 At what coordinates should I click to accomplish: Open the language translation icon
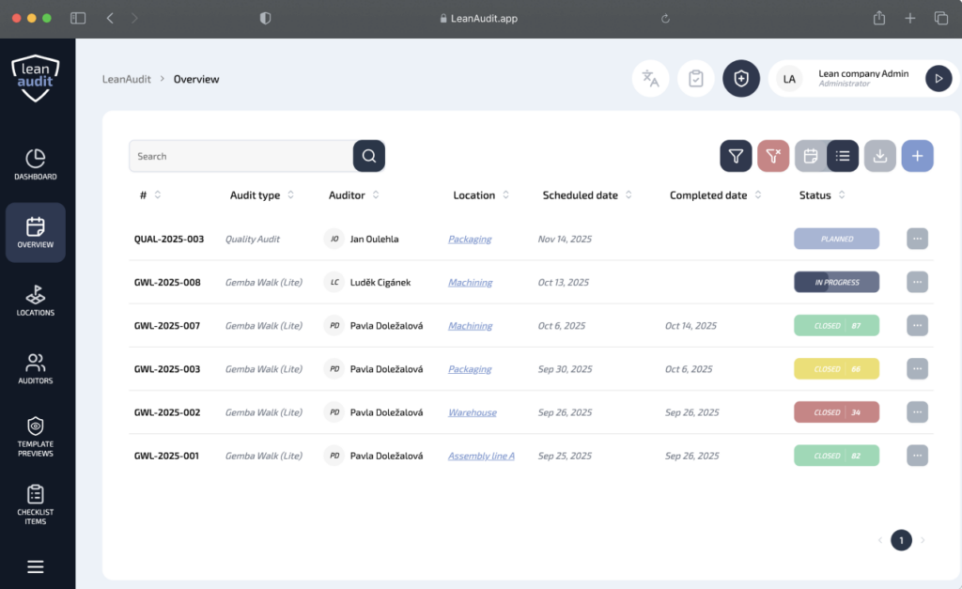(x=650, y=79)
